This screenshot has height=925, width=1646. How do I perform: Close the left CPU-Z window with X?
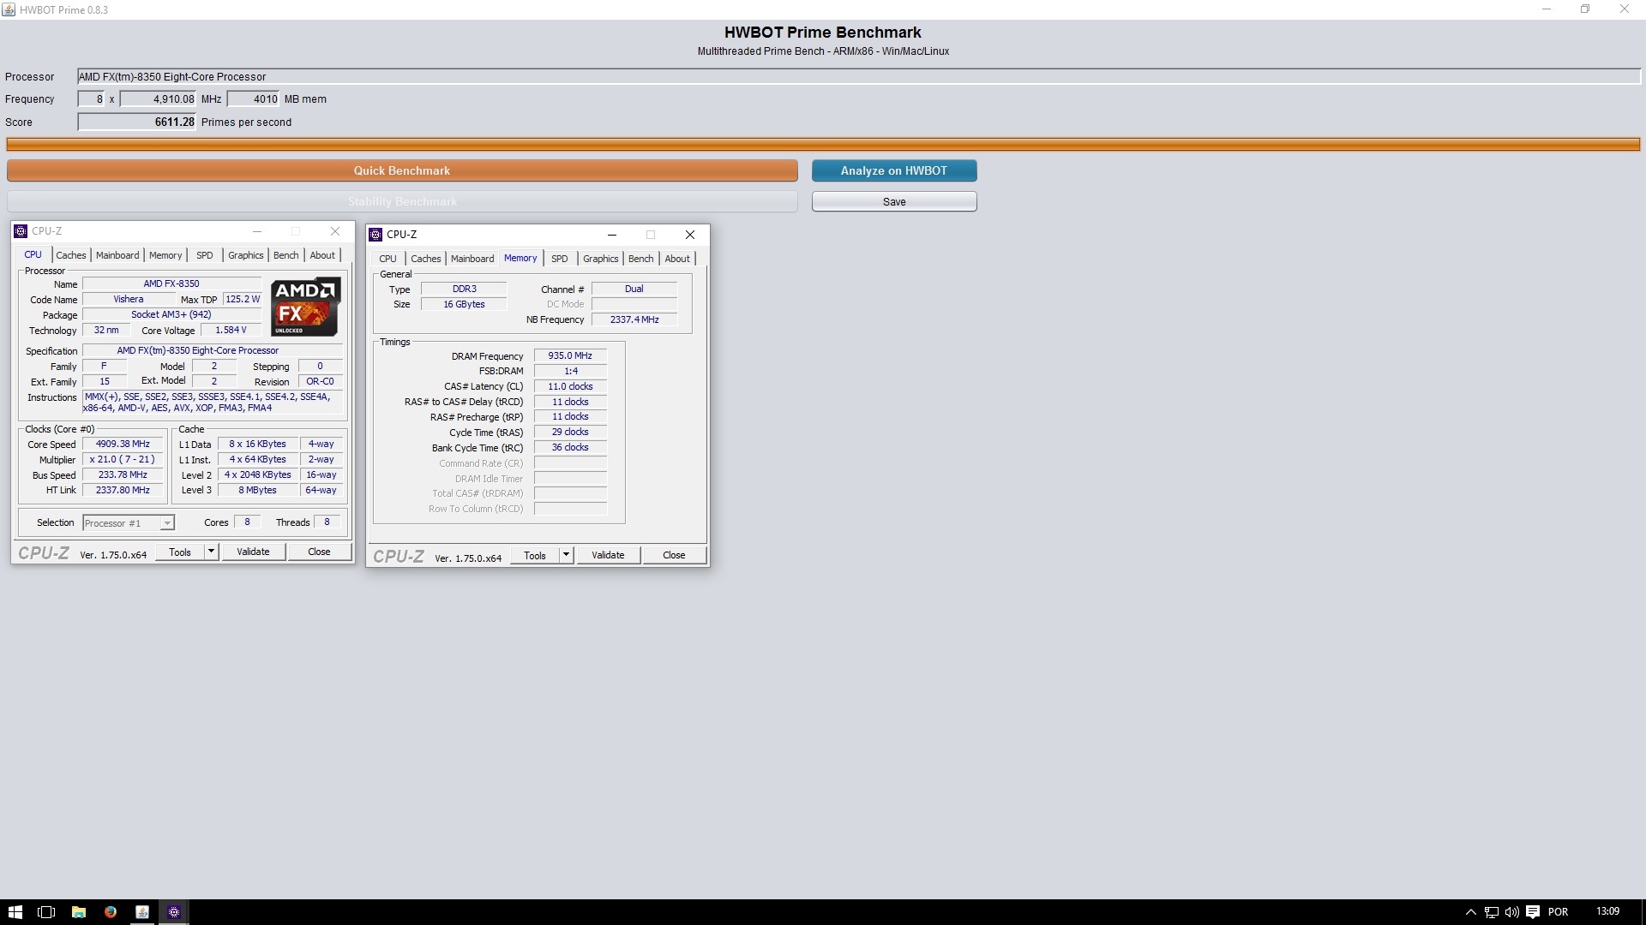[335, 231]
